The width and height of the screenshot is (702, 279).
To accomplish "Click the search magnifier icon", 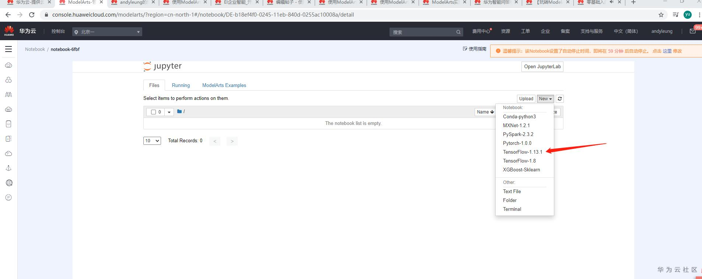I will tap(458, 32).
